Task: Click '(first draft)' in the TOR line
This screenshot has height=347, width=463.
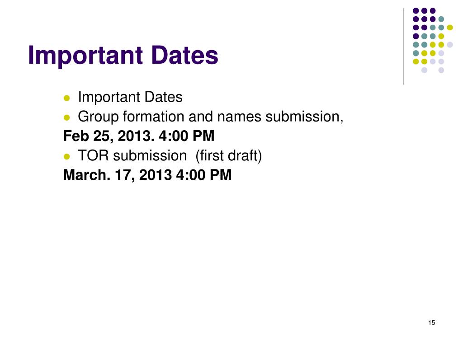Action: [x=228, y=156]
